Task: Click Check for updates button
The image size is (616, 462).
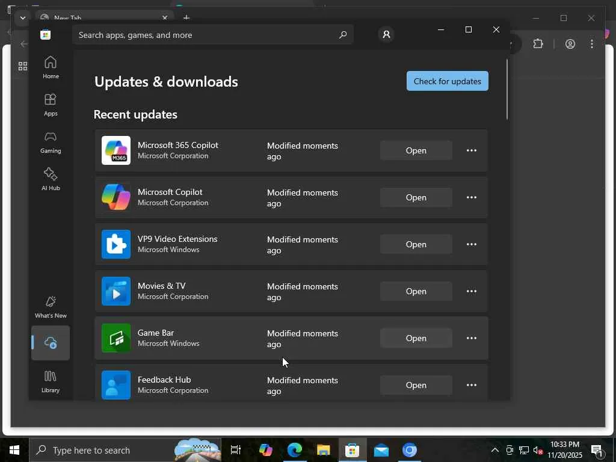Action: [x=448, y=81]
